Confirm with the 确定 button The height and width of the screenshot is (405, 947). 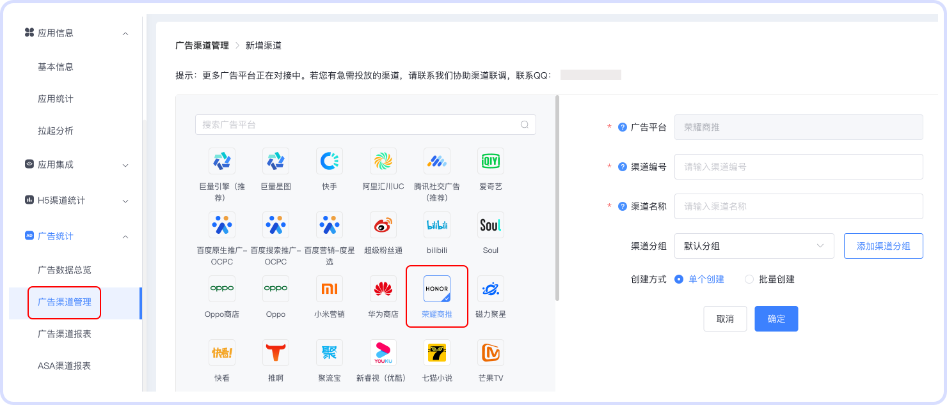pyautogui.click(x=776, y=319)
